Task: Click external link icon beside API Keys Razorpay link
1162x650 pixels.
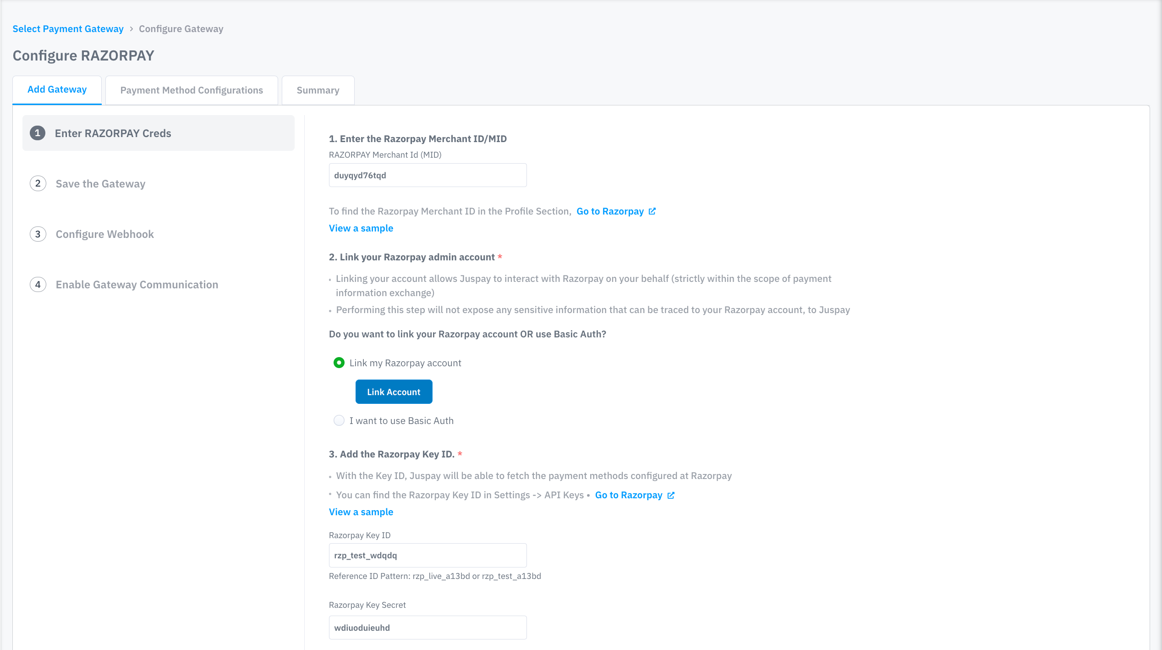Action: click(x=671, y=495)
